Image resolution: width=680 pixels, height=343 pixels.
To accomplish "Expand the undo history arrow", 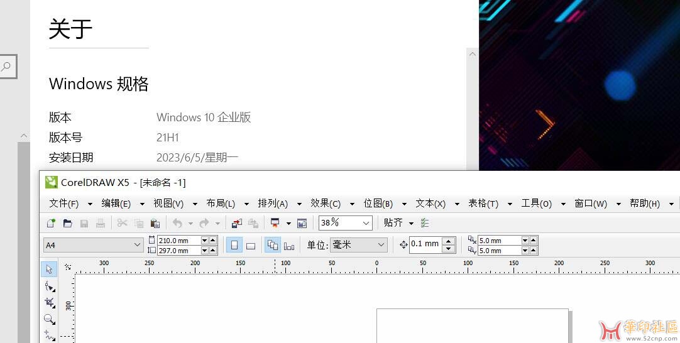I will tap(190, 223).
